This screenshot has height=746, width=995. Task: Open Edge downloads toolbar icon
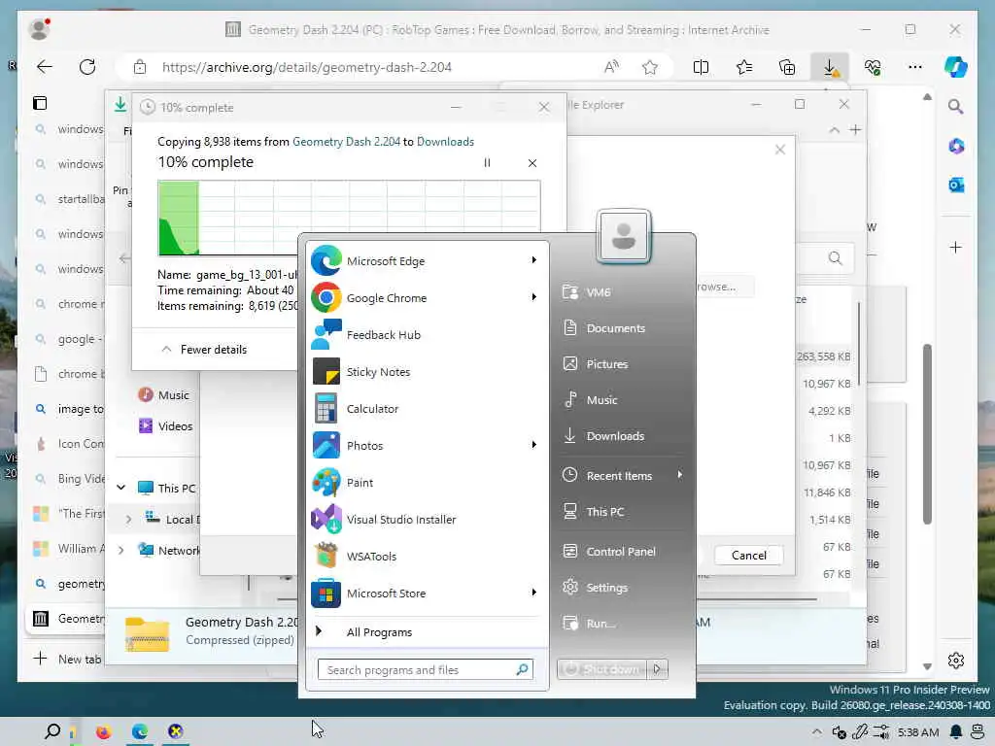(830, 67)
